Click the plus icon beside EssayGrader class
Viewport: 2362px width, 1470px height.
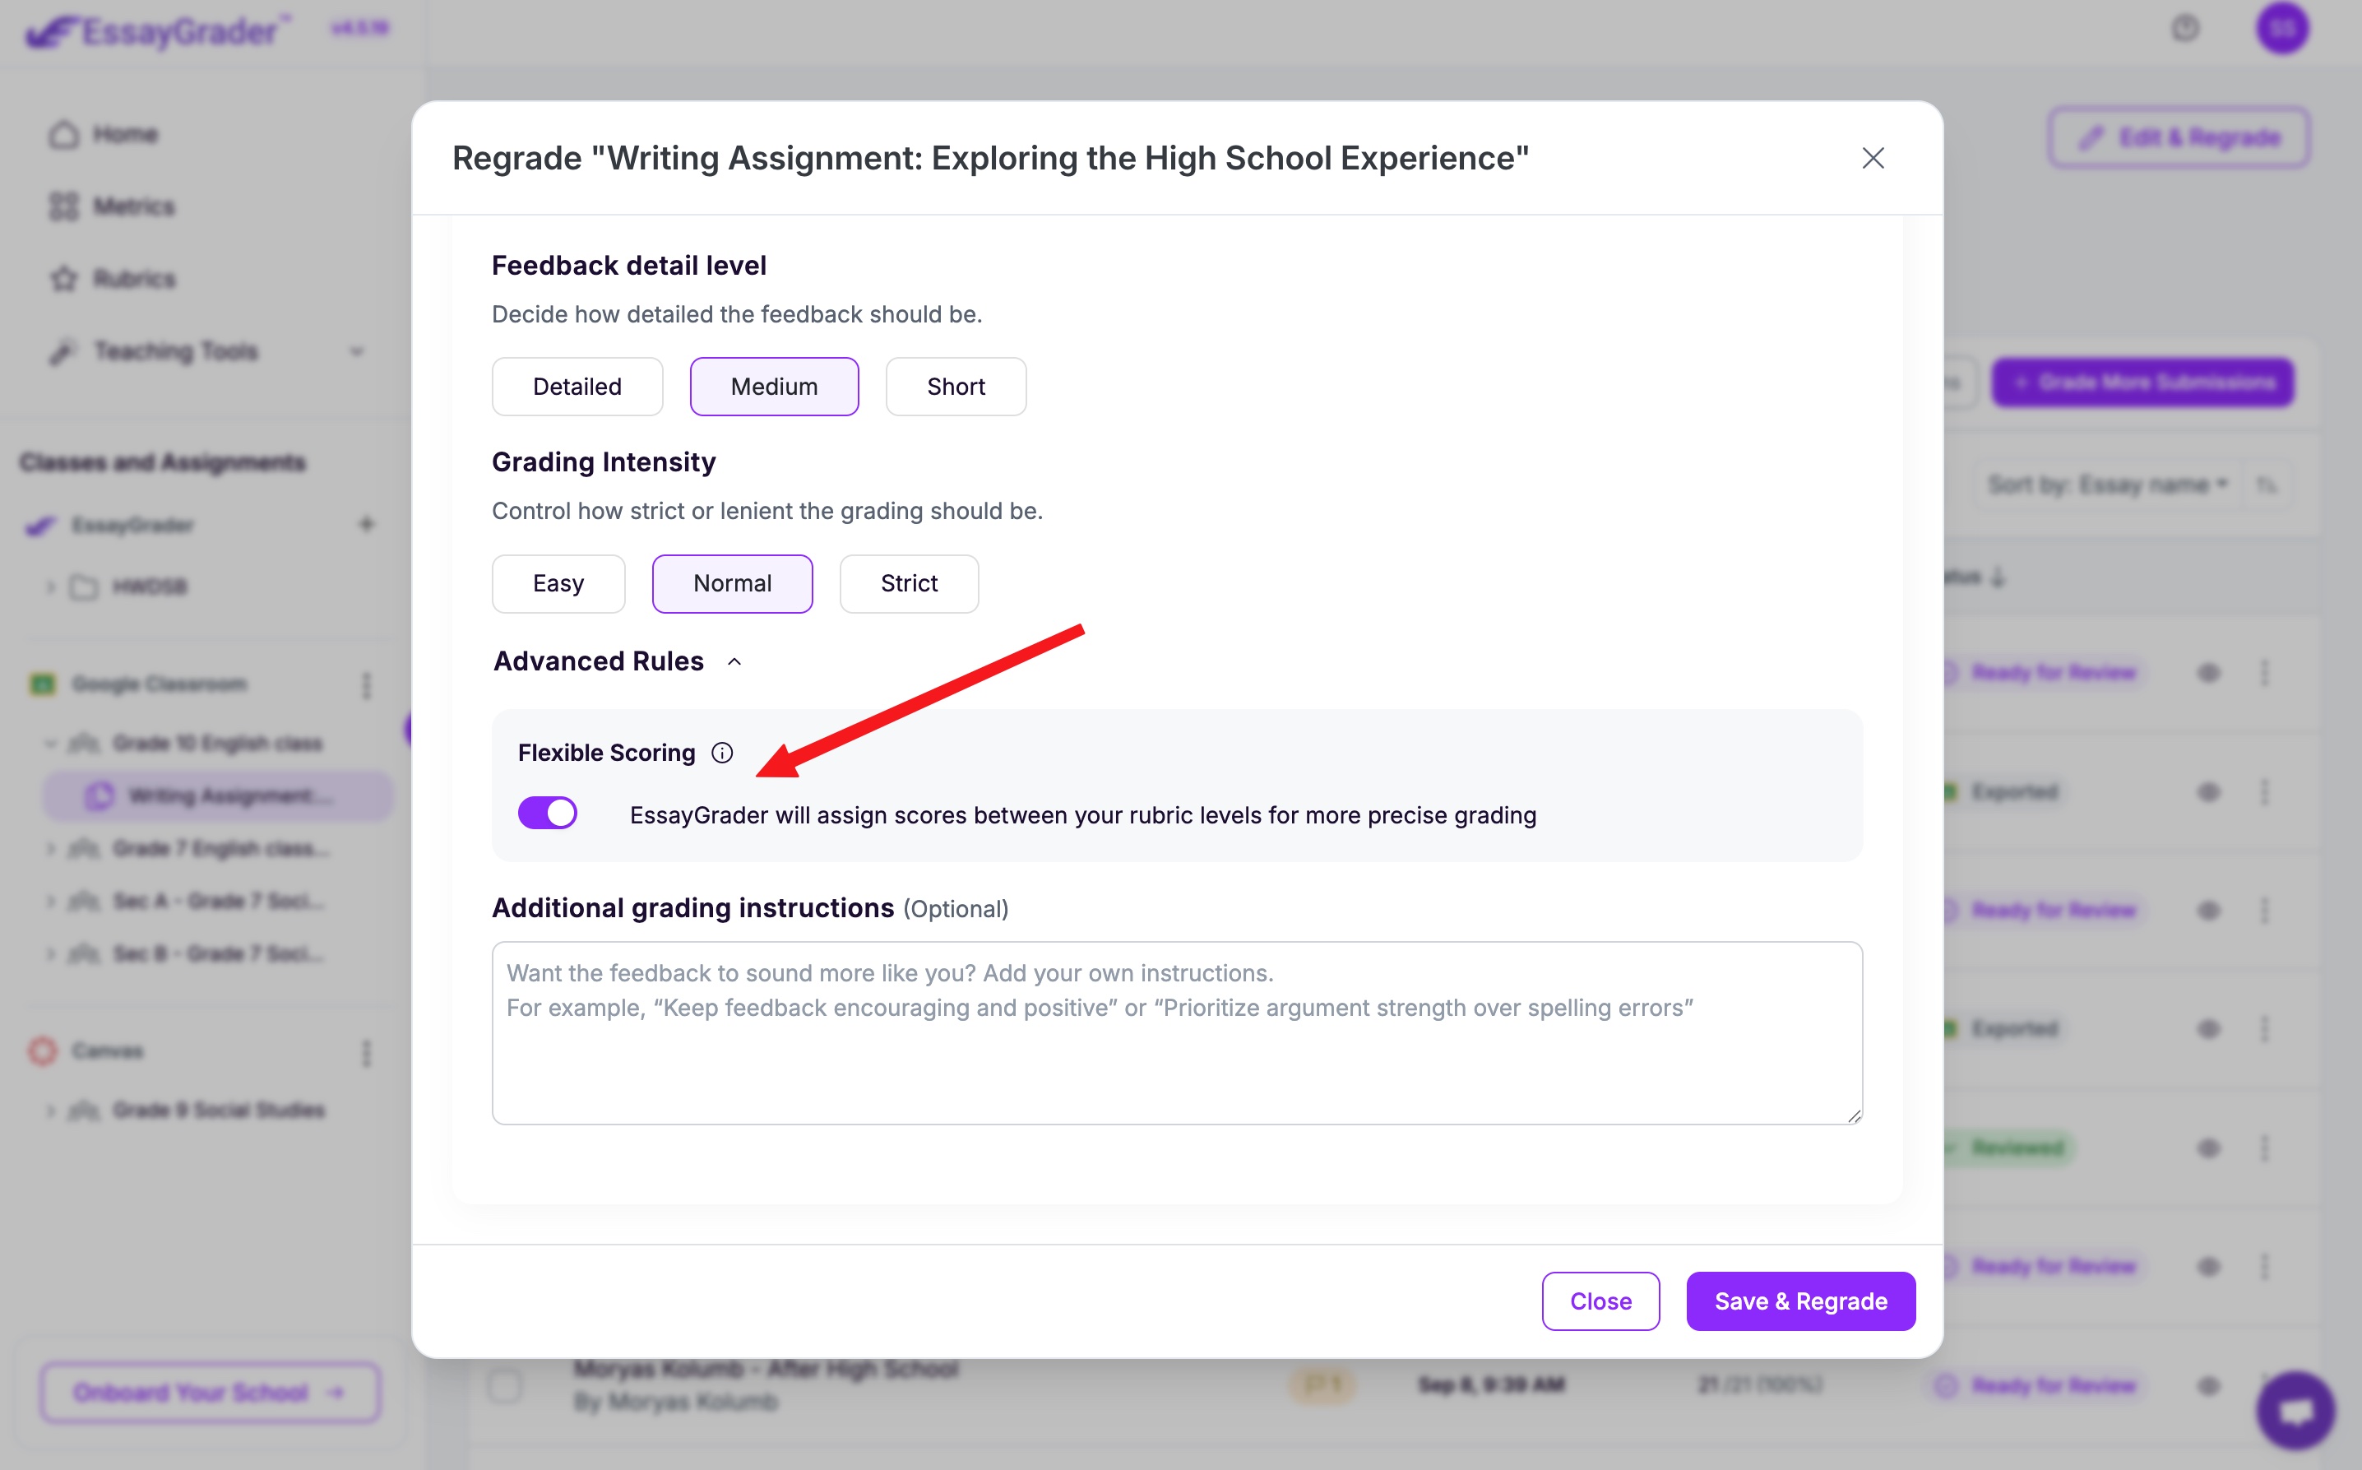[367, 525]
